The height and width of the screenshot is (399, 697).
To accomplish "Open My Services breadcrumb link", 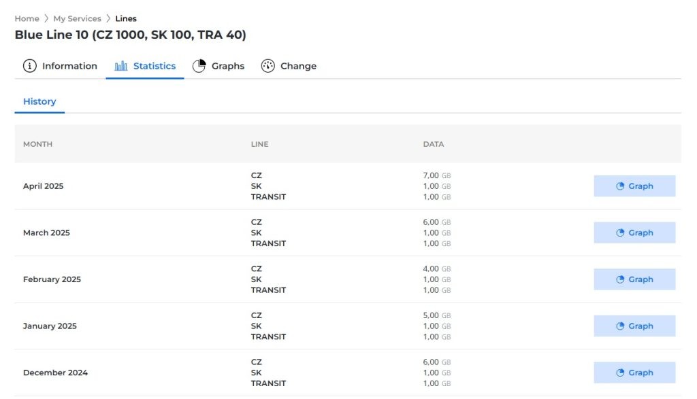I will [77, 18].
